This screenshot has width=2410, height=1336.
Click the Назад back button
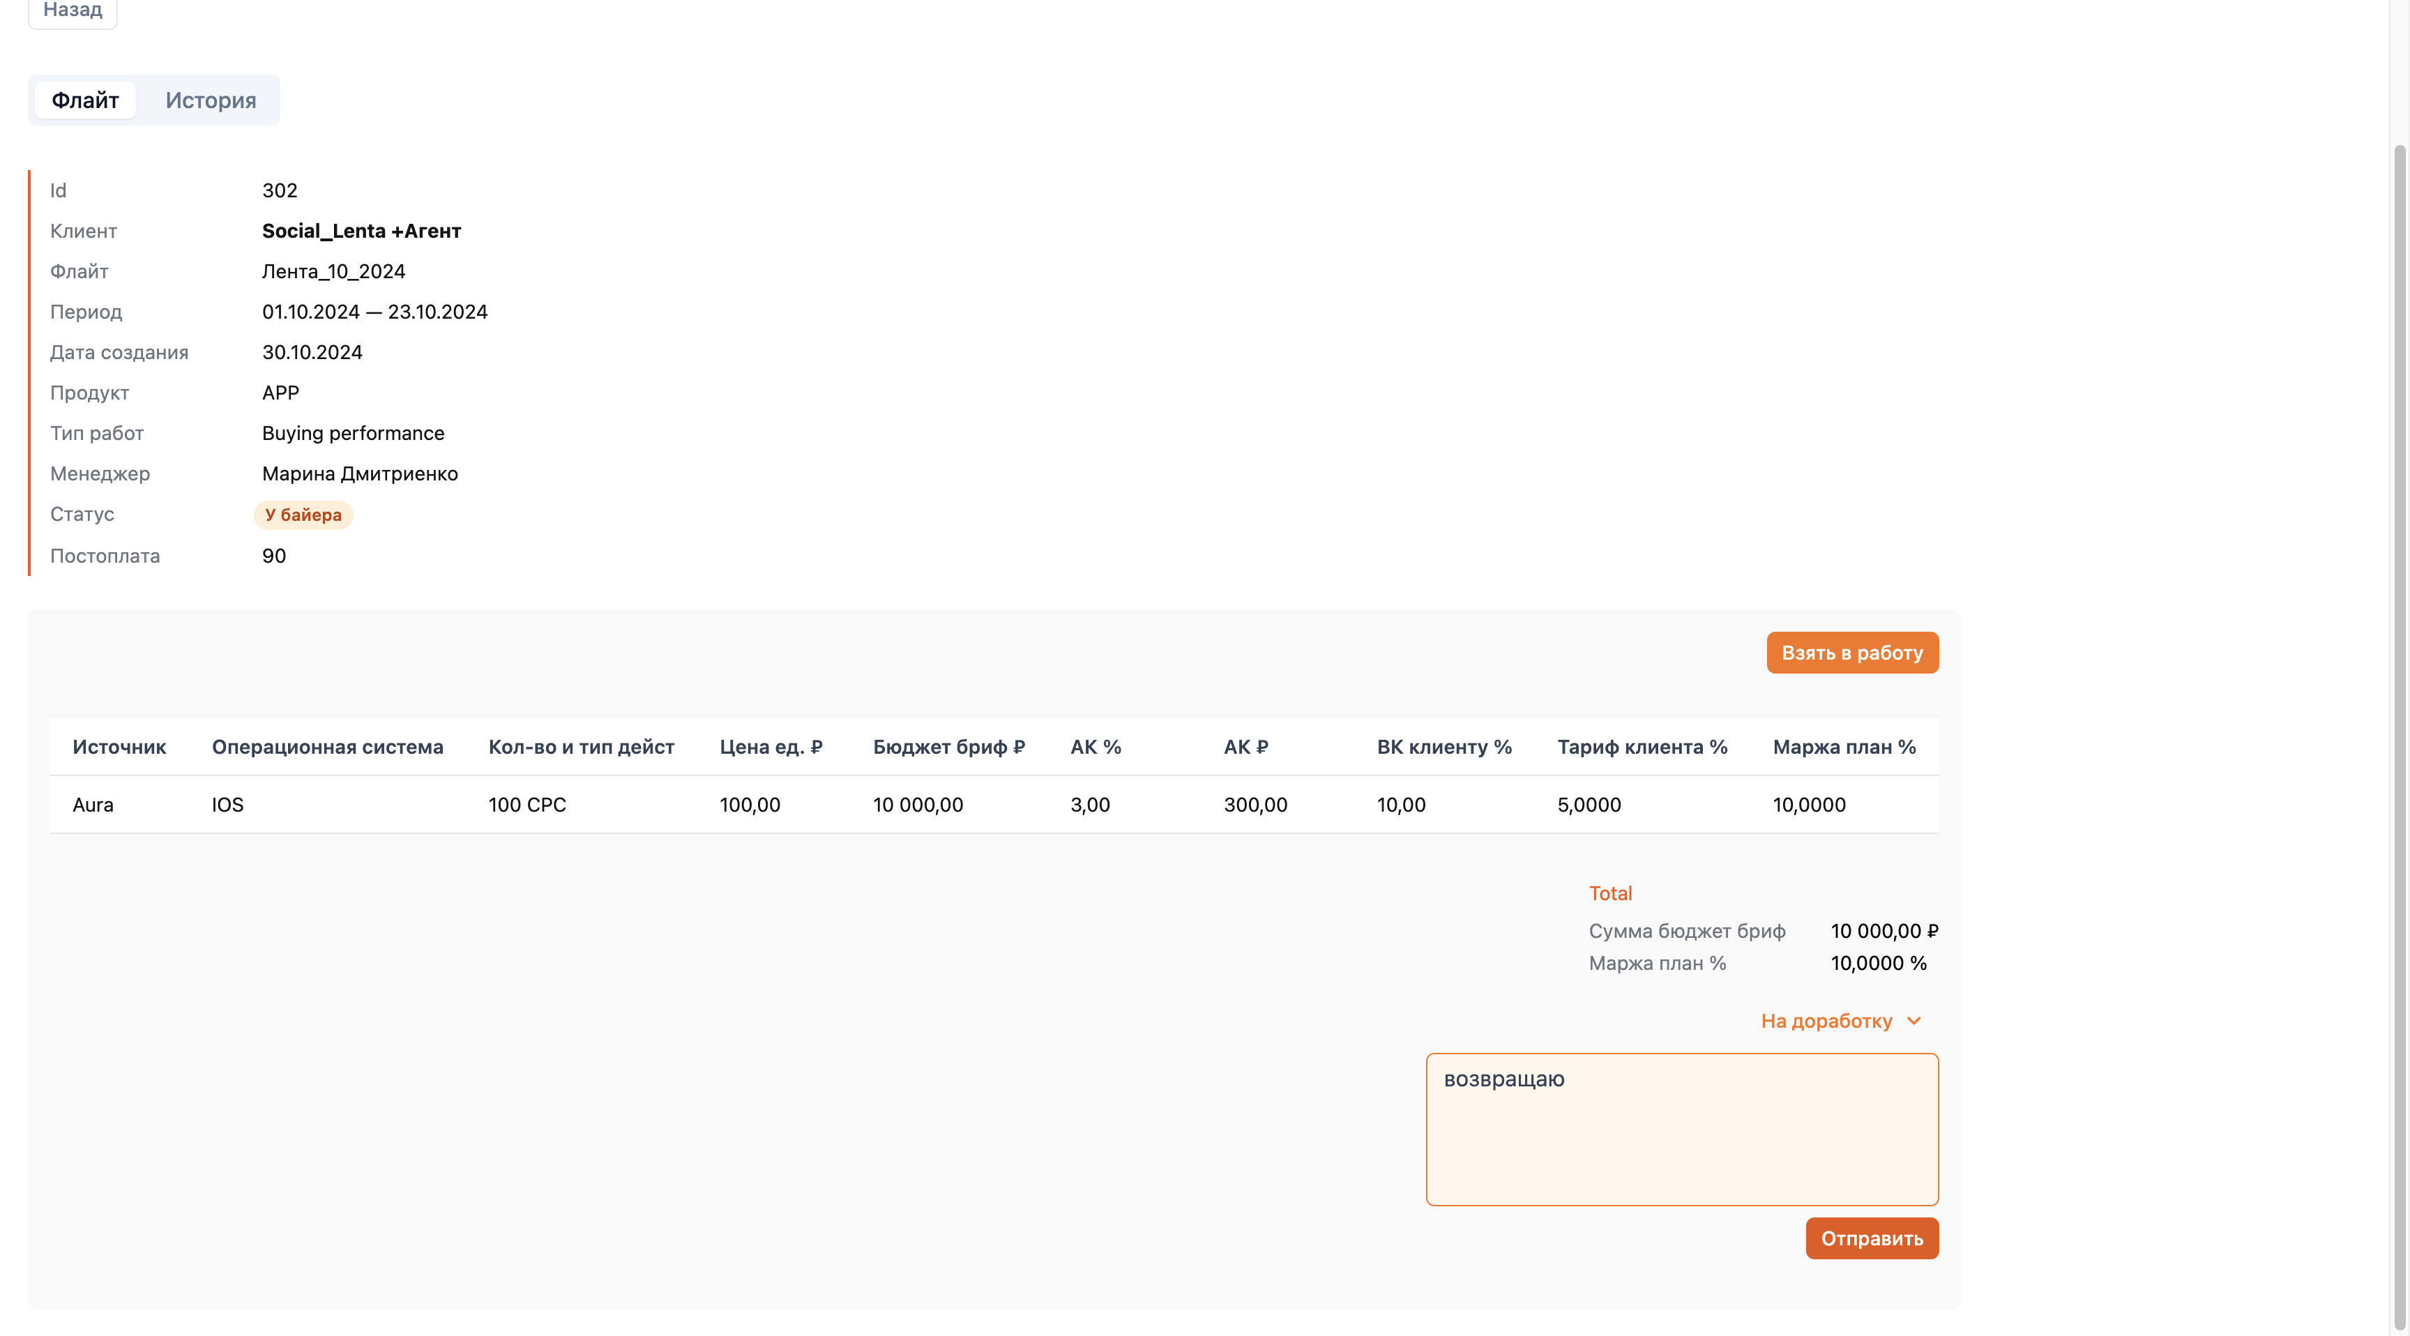(x=72, y=11)
